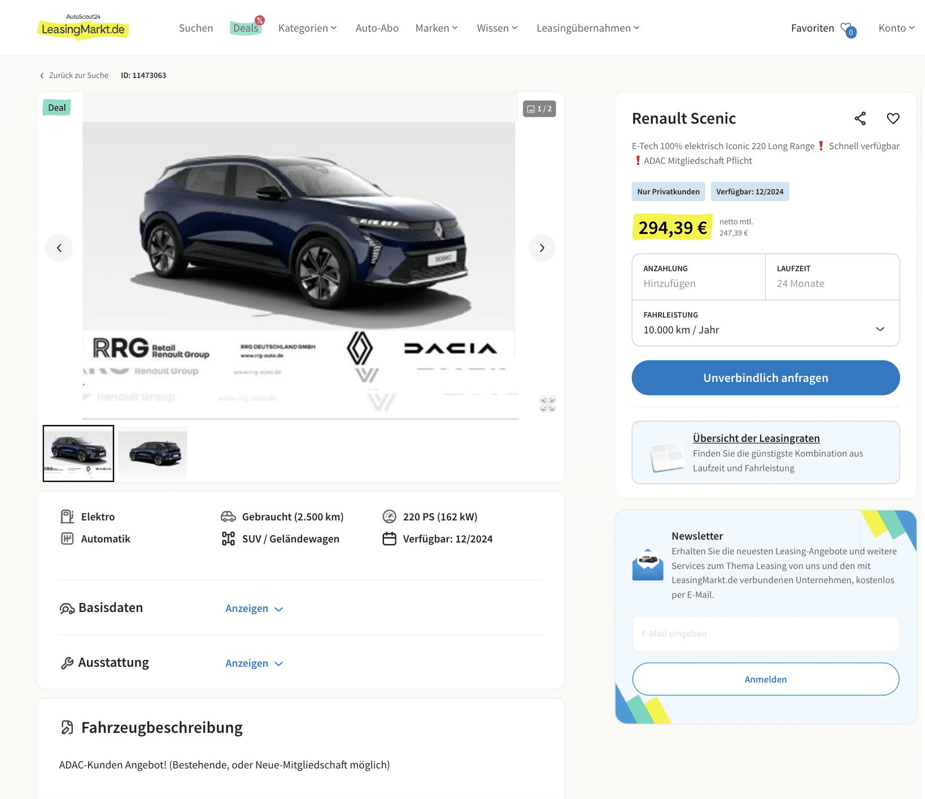Click the green Deal badge on image
Image resolution: width=925 pixels, height=799 pixels.
point(56,107)
